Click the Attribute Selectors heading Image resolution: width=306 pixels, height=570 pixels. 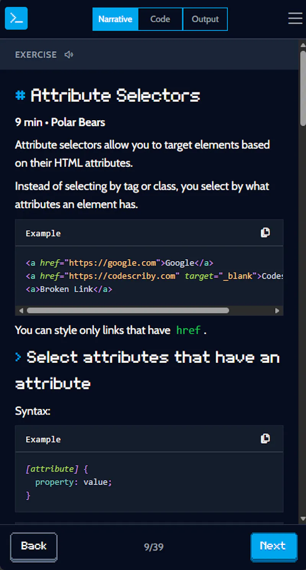[115, 95]
